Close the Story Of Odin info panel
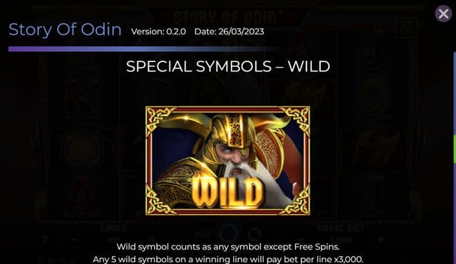 443,13
